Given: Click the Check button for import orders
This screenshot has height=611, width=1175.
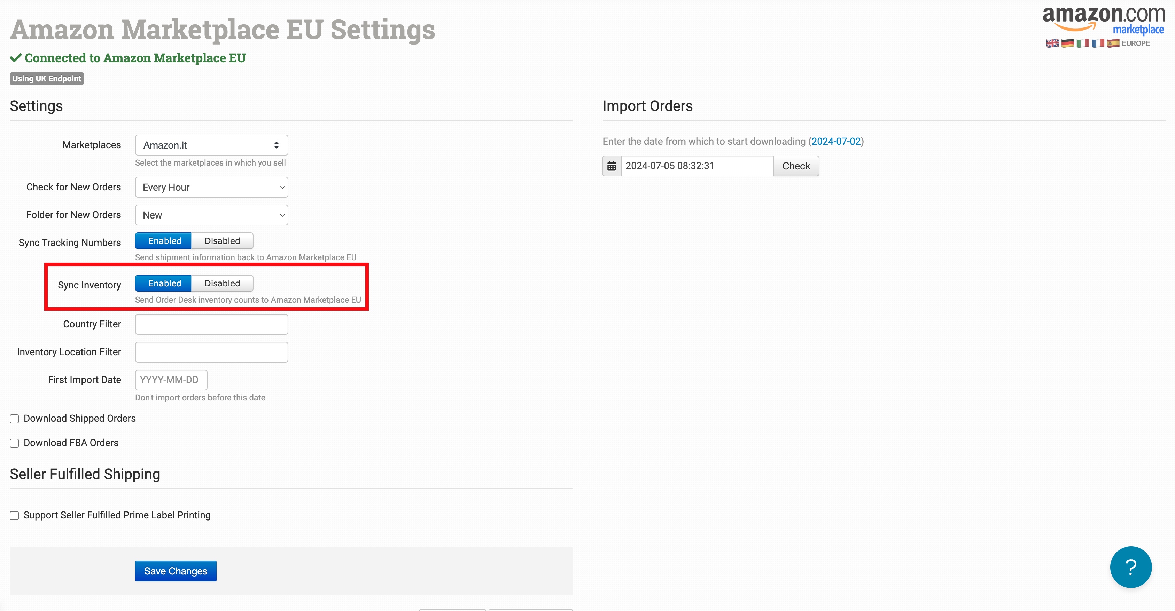Looking at the screenshot, I should [x=796, y=166].
